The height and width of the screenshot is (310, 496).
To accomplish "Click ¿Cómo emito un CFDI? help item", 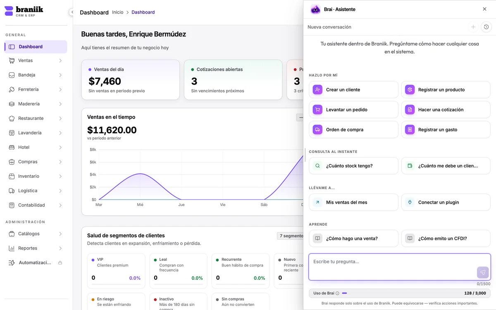I will [446, 238].
